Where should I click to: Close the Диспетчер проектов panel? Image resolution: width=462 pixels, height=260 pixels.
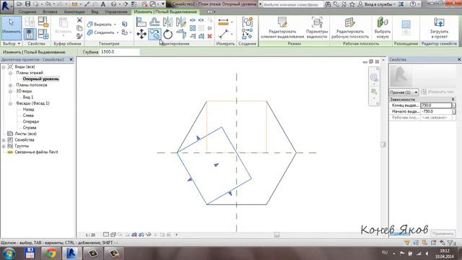click(x=71, y=59)
